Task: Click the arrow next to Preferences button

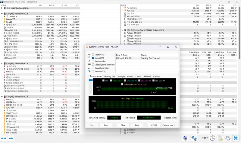Action: [x=174, y=125]
